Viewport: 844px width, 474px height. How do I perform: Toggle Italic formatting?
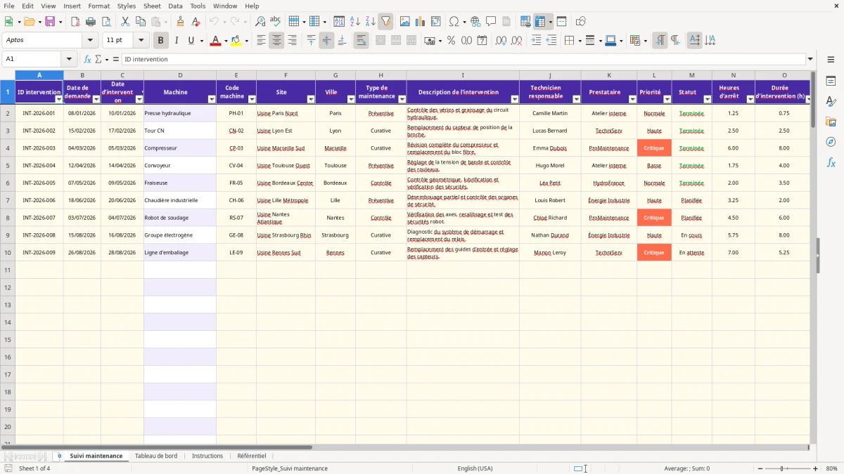point(176,41)
